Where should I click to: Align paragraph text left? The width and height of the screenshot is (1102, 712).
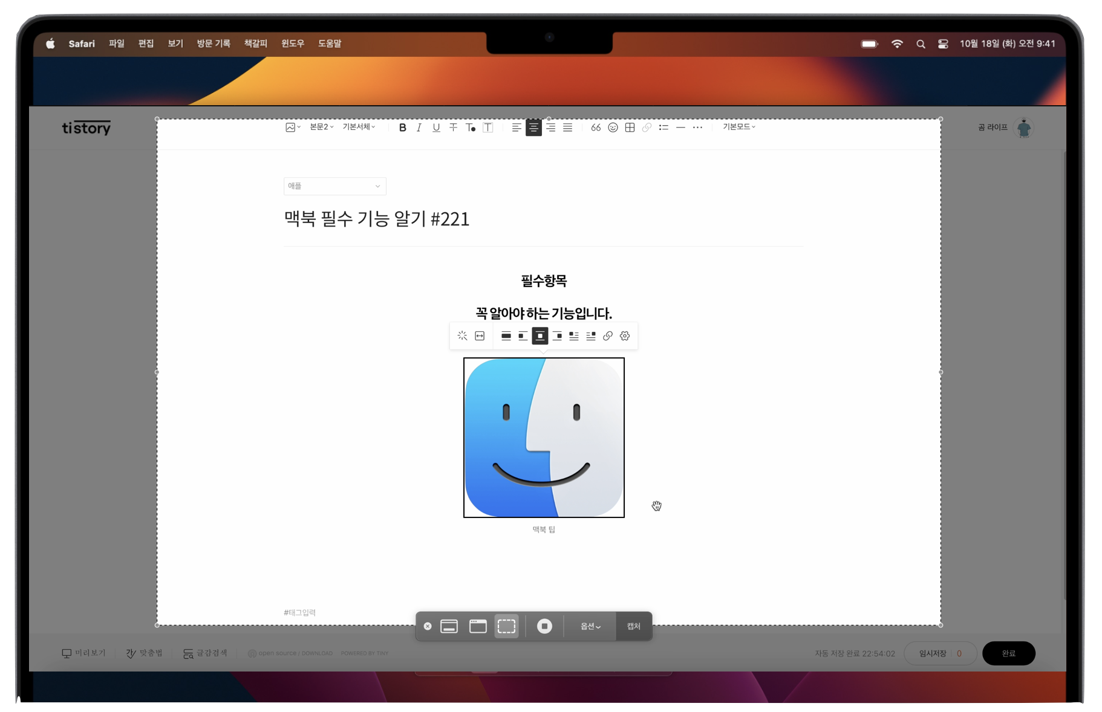click(x=516, y=128)
